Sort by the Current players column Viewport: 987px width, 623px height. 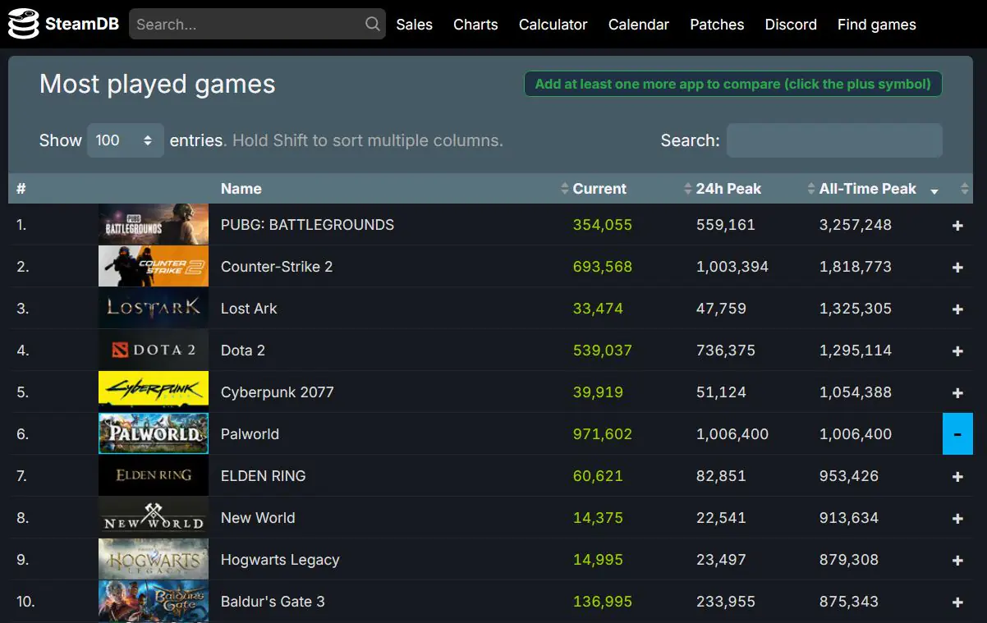pos(599,189)
